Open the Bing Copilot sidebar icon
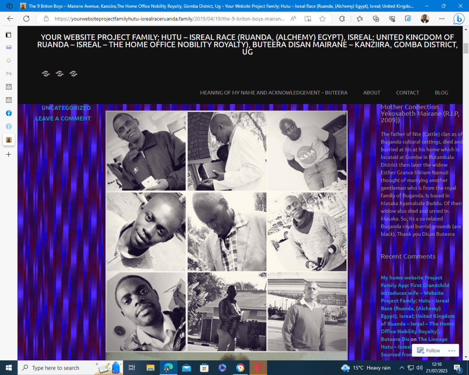This screenshot has height=375, width=469. (458, 19)
